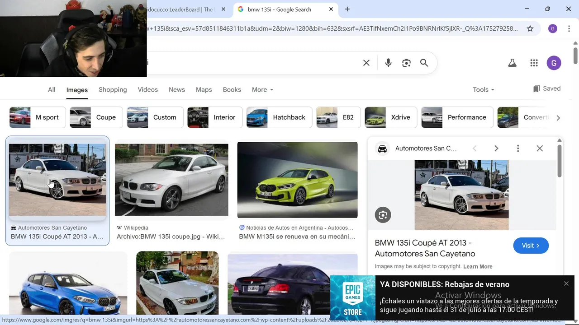
Task: Expand the Tools dropdown
Action: coord(483,89)
